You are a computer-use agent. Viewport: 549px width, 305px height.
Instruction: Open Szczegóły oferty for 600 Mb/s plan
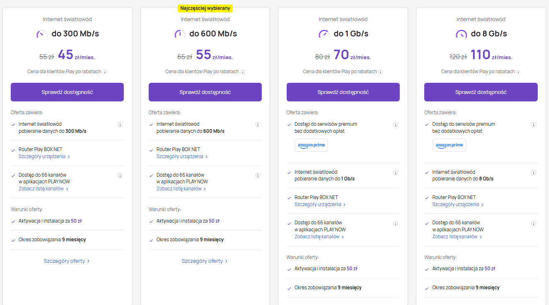point(205,261)
